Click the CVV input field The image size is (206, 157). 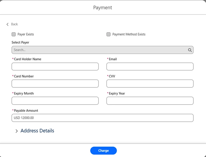click(150, 83)
